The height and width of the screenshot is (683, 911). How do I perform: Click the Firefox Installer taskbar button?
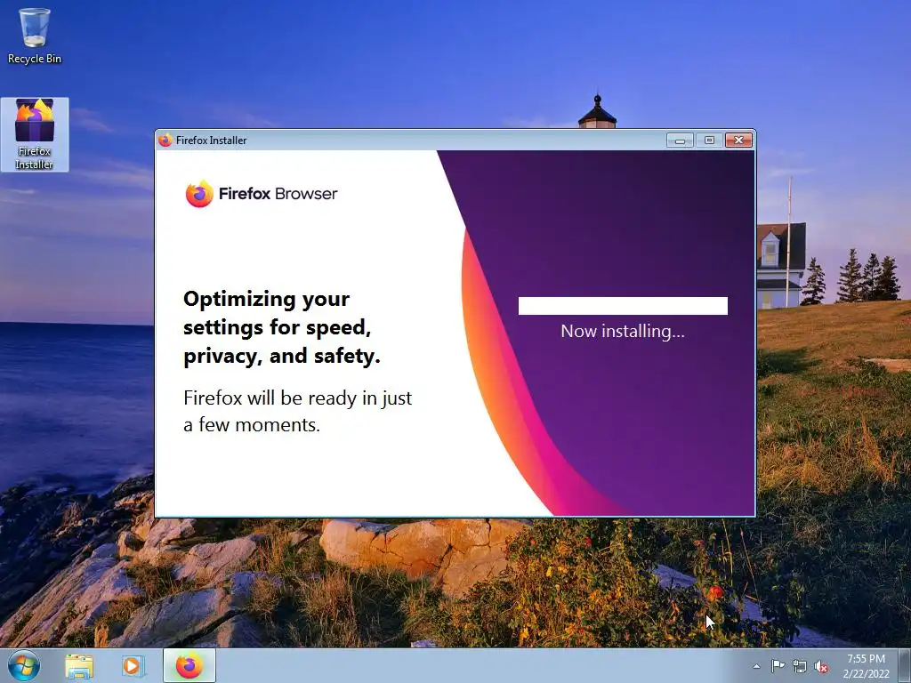(189, 665)
